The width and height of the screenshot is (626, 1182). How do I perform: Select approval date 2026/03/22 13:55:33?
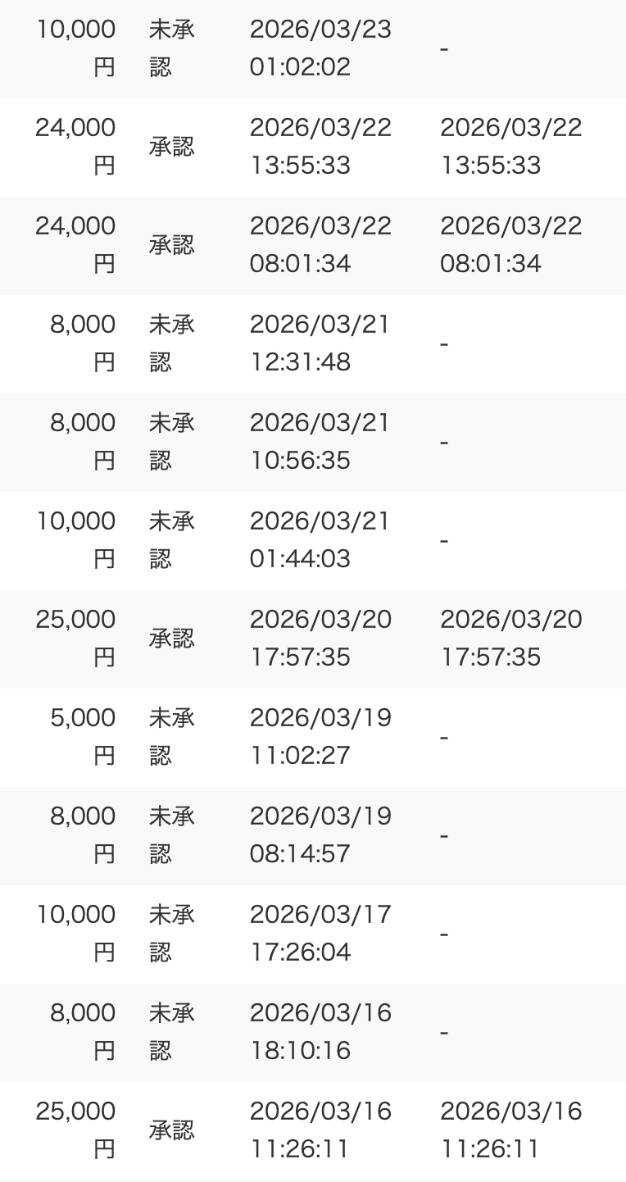pos(511,147)
